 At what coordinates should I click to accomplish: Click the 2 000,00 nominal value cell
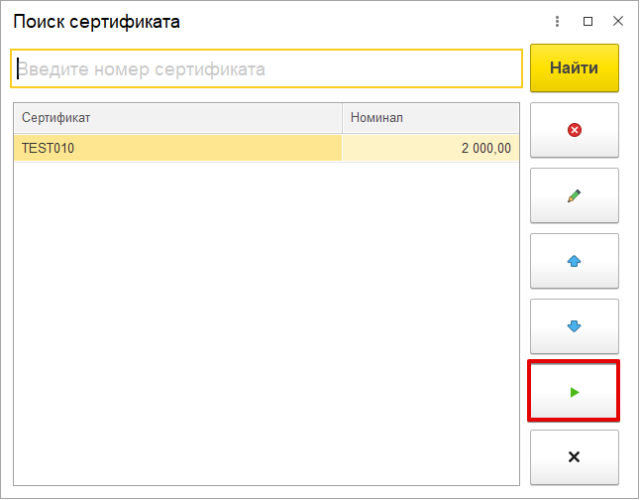click(431, 148)
